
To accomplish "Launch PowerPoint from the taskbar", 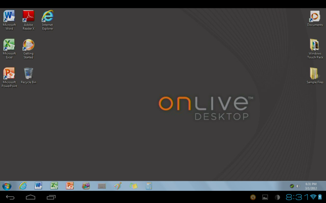I will click(70, 186).
